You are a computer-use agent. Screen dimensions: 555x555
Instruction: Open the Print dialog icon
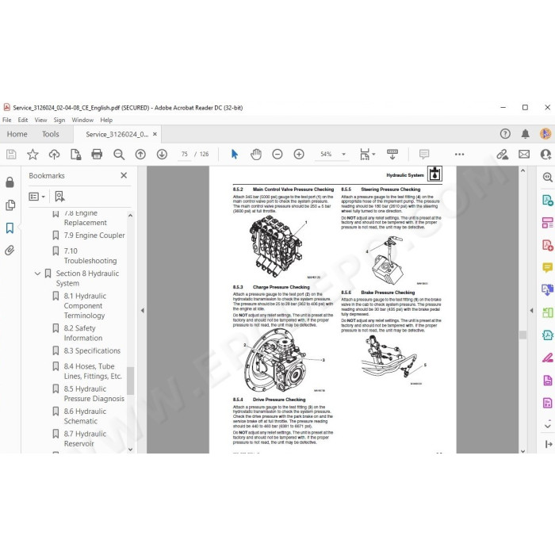97,155
